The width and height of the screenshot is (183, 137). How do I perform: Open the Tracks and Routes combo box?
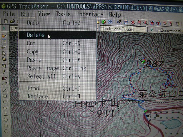point(123,29)
